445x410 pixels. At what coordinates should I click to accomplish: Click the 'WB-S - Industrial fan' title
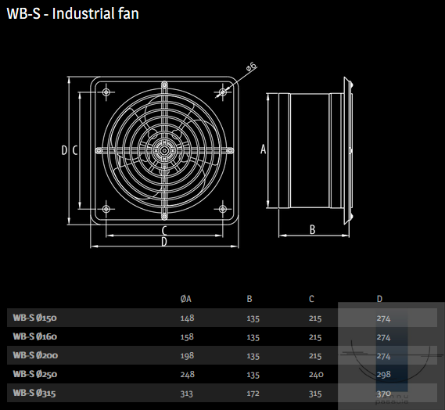tap(73, 13)
